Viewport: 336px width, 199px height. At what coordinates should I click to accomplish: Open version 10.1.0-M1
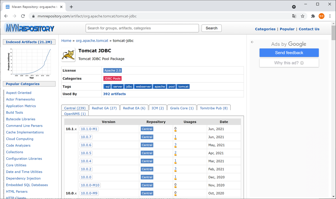pyautogui.click(x=89, y=129)
